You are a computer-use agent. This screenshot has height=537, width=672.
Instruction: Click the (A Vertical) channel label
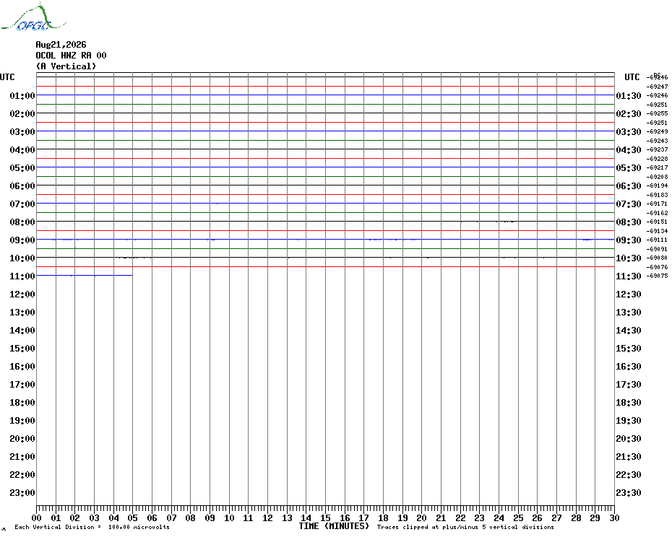(x=66, y=66)
